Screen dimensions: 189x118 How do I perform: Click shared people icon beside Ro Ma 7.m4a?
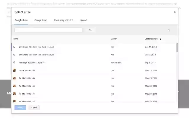[34, 94]
